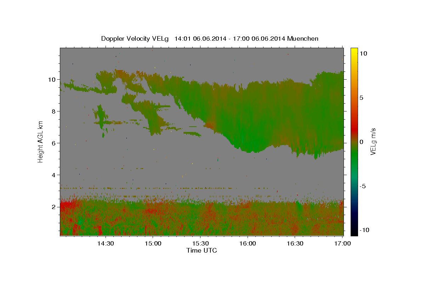Viewport: 425px width, 283px height.
Task: Click the height tick label 4
Action: (x=54, y=175)
